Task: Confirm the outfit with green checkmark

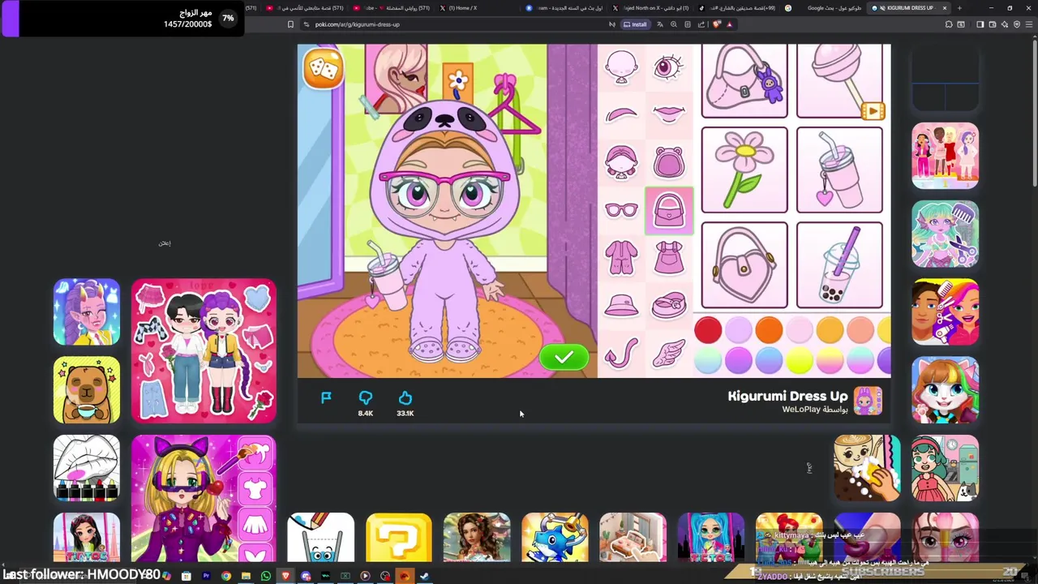Action: click(x=564, y=357)
